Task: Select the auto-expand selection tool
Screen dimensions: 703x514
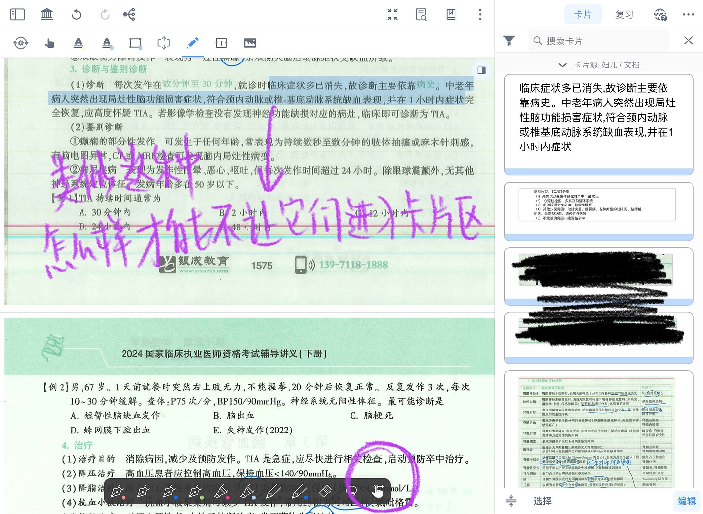Action: [x=164, y=43]
